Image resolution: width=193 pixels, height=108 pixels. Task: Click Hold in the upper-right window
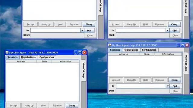tap(145, 24)
